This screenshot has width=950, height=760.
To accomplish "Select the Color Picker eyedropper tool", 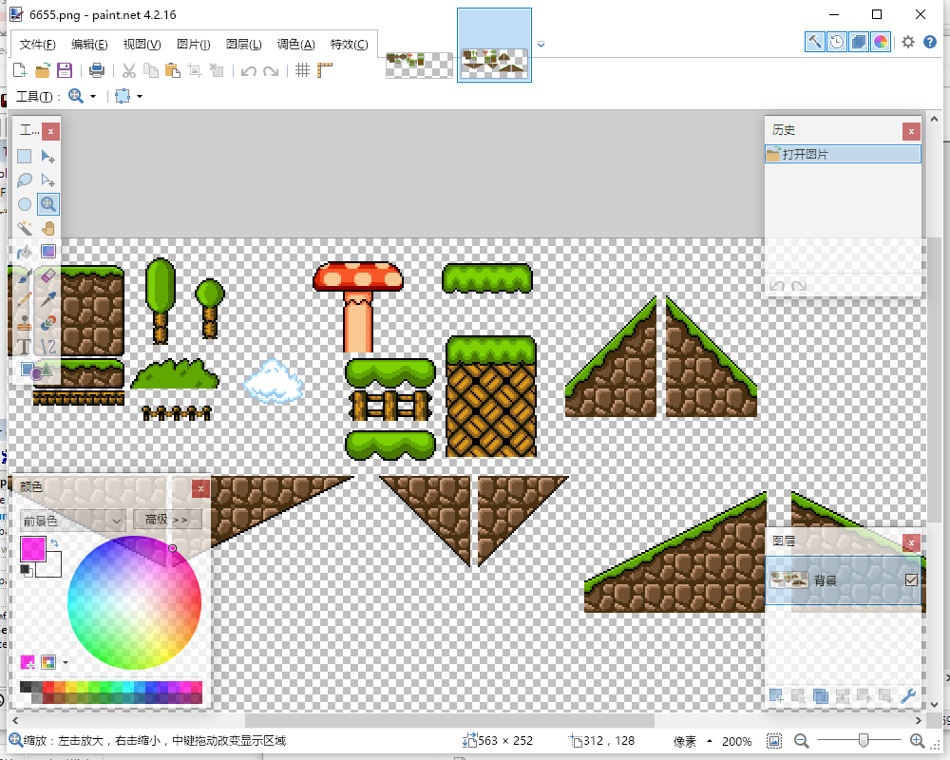I will [47, 299].
